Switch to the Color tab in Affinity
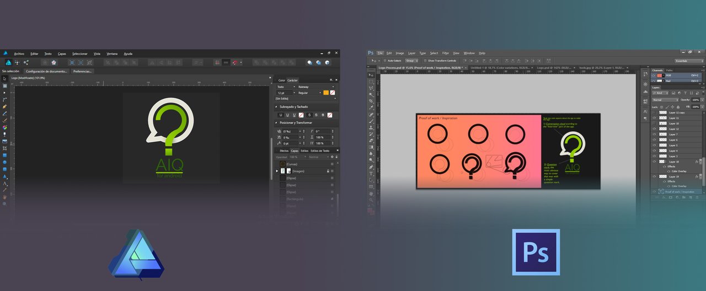 click(x=282, y=80)
